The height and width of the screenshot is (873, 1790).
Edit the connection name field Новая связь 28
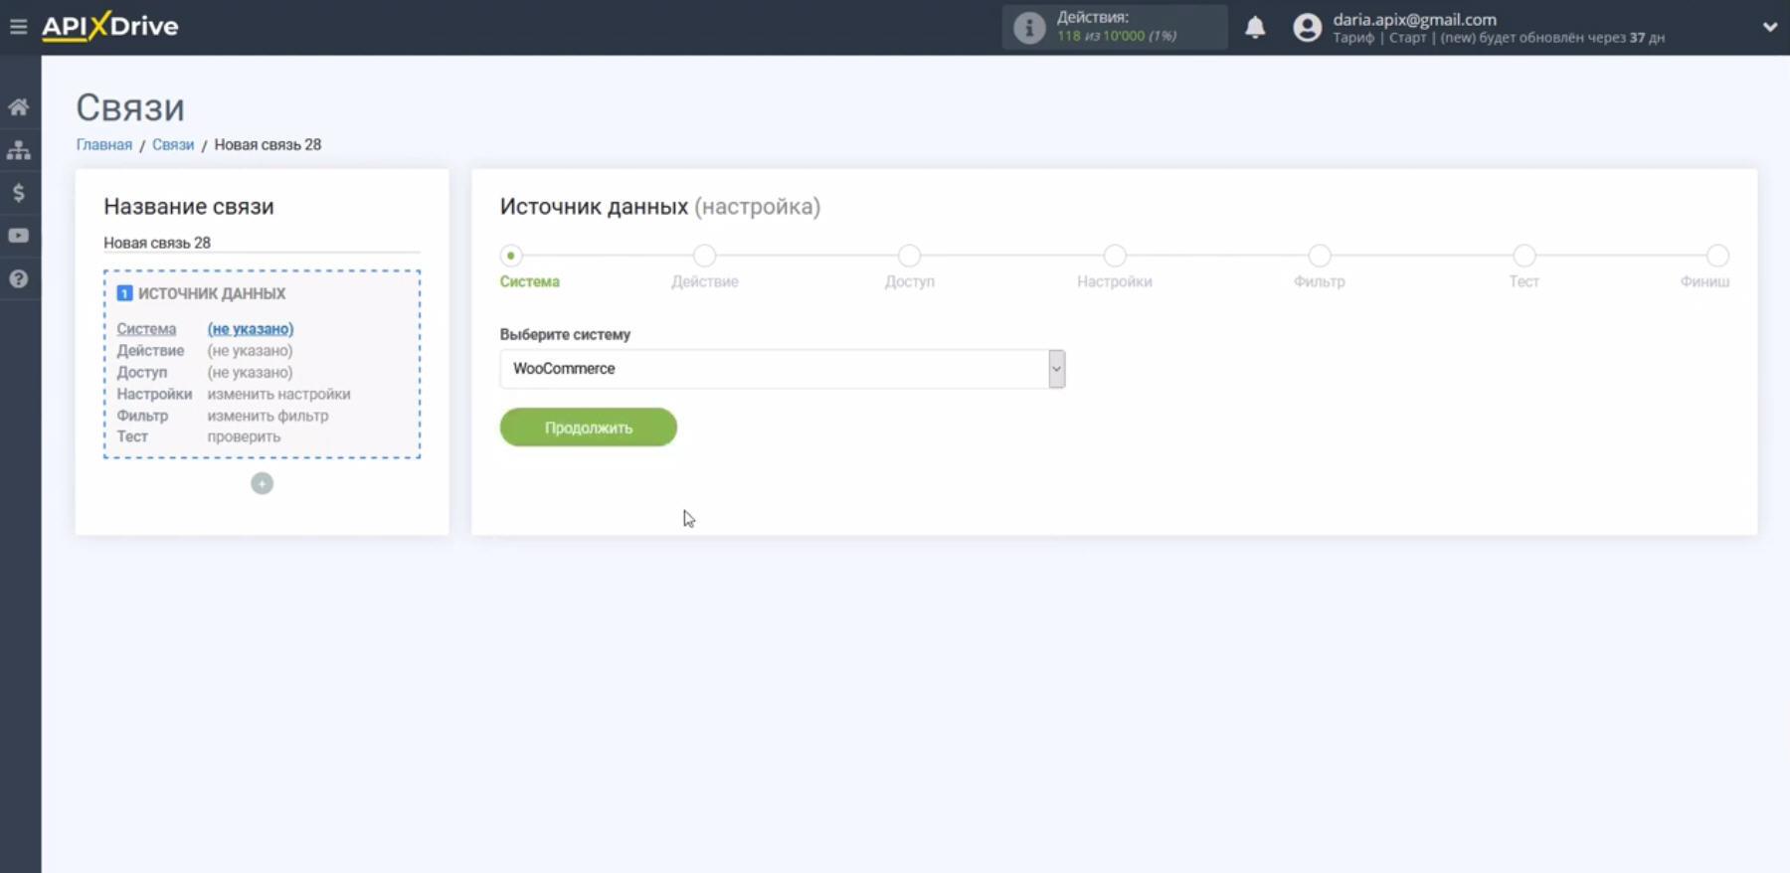tap(262, 243)
